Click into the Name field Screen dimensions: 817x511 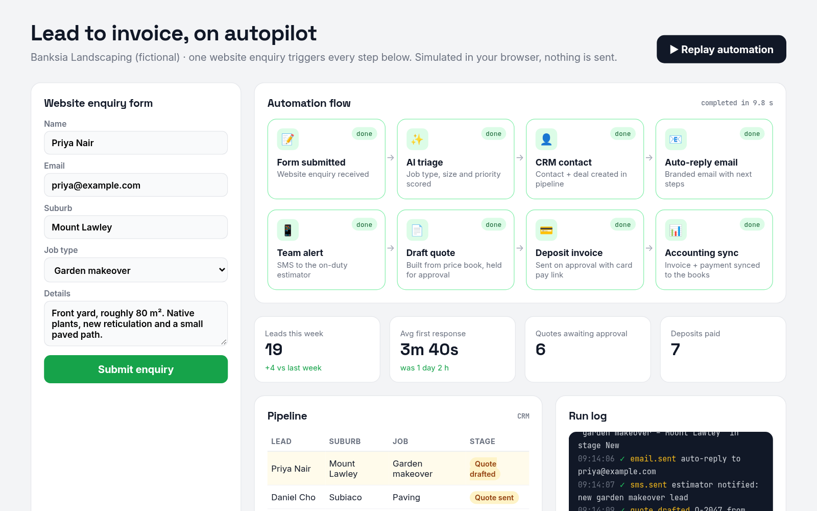(136, 143)
